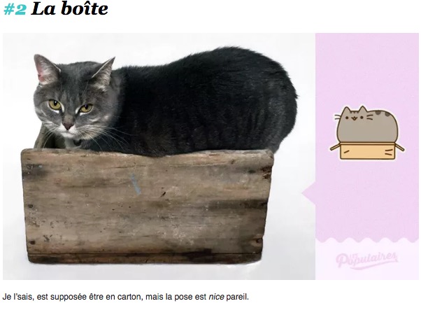Click the caption starting "Je l'sais"
Image resolution: width=421 pixels, height=336 pixels.
coord(126,297)
